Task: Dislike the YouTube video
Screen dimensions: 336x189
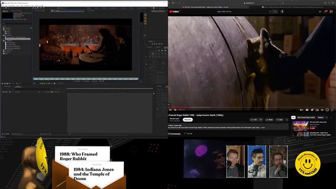Action: (x=261, y=120)
